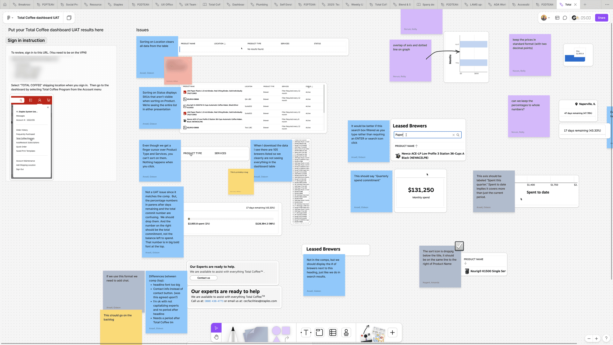Open the music player vinyl icon

point(574,18)
